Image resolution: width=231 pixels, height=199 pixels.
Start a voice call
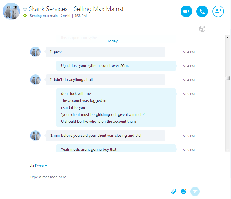click(x=202, y=11)
